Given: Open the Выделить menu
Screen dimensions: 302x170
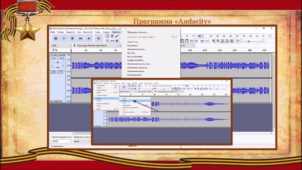Looking at the screenshot, I should tap(70, 32).
